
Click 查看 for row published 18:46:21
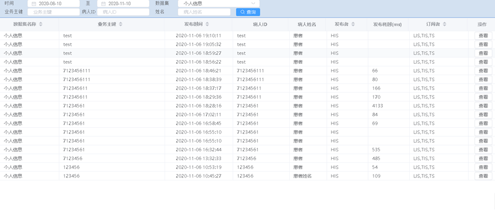483,71
